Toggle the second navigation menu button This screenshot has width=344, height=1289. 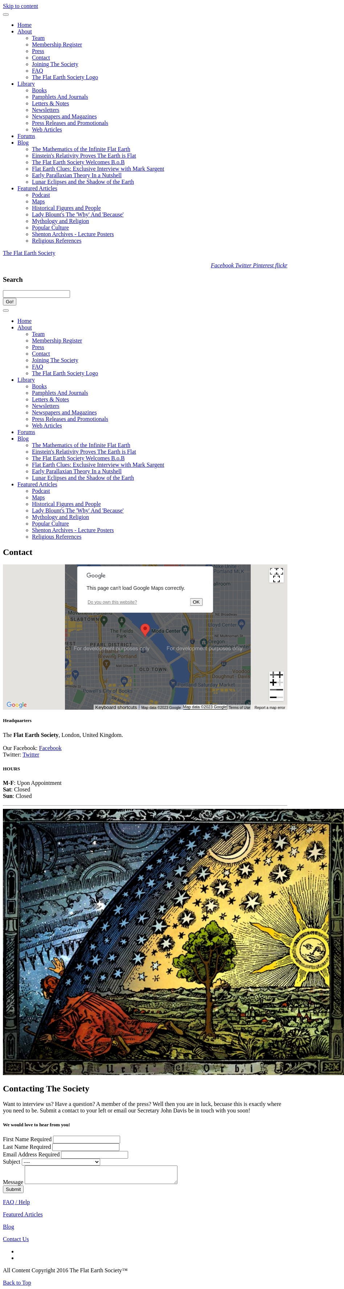pos(6,310)
